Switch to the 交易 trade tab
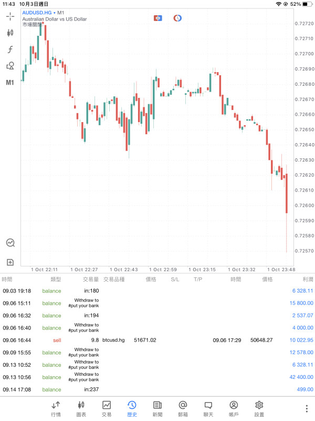Image resolution: width=315 pixels, height=421 pixels. (107, 409)
